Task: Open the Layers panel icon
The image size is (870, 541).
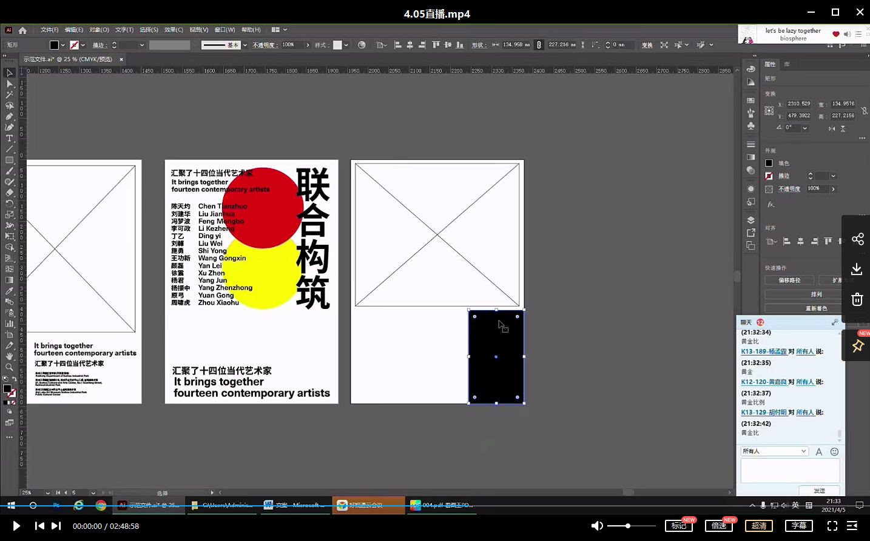Action: click(x=750, y=220)
